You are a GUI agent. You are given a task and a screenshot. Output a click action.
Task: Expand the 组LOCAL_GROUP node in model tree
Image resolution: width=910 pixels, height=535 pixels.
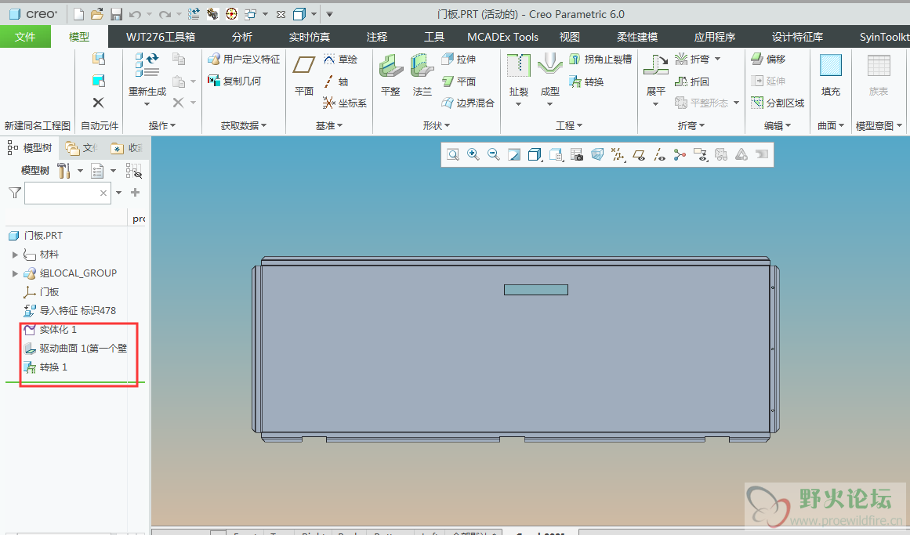(x=15, y=273)
